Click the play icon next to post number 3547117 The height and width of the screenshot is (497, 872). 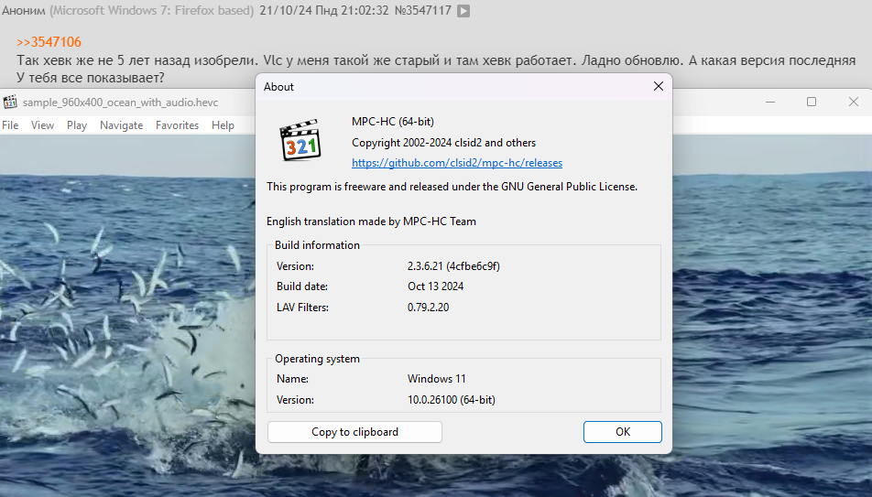[463, 11]
